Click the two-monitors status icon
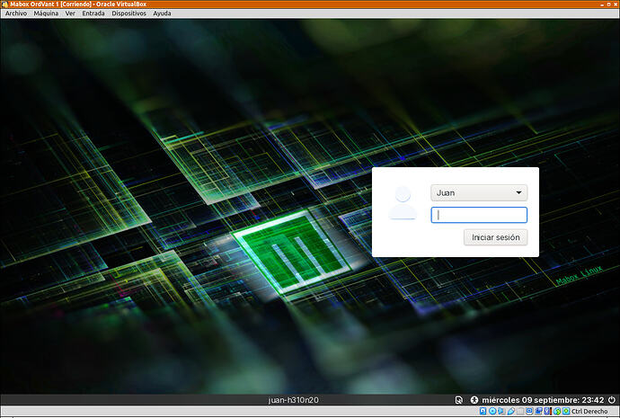Viewport: 620px width, 418px height. (538, 412)
